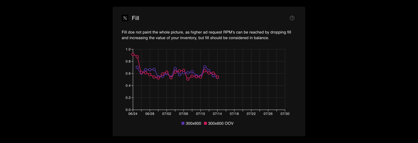
Task: Click the 0.8 y-axis label
Action: 128,61
